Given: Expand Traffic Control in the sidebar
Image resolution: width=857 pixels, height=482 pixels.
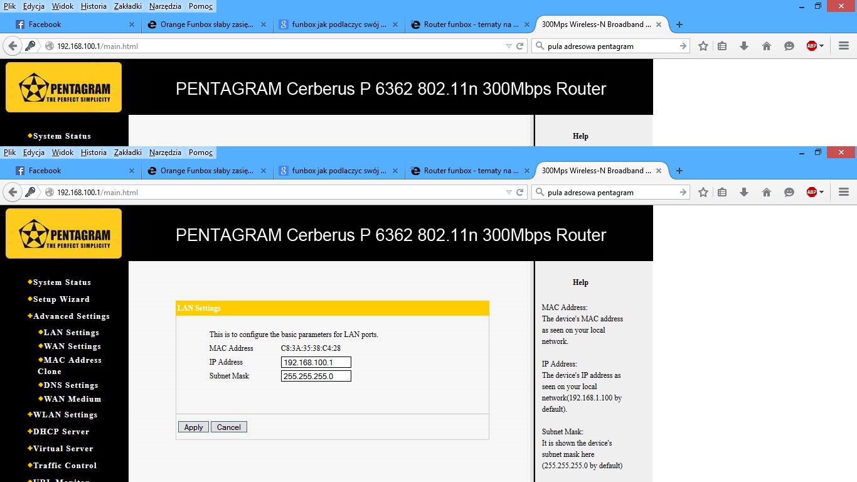Looking at the screenshot, I should point(61,466).
